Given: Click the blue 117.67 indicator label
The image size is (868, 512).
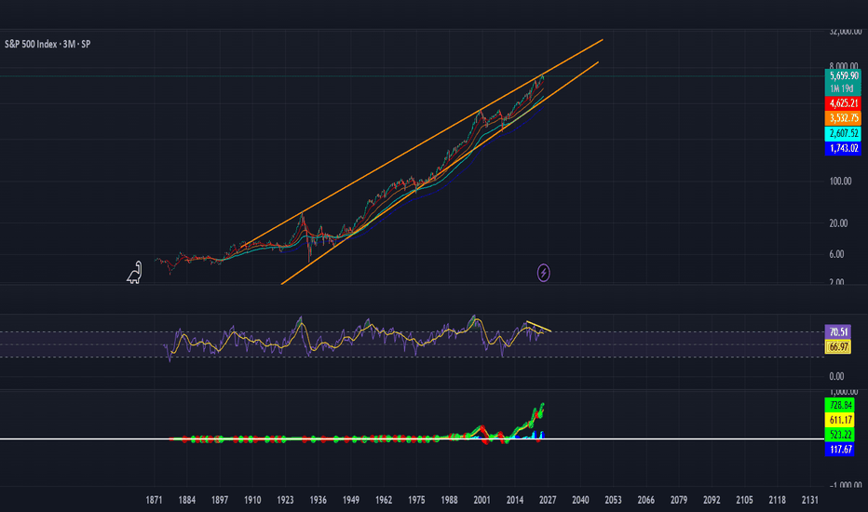Looking at the screenshot, I should click(x=840, y=450).
